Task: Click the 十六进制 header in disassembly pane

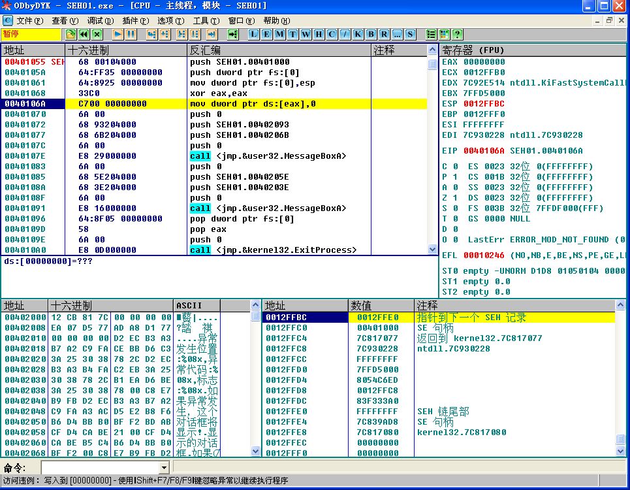Action: tap(126, 50)
